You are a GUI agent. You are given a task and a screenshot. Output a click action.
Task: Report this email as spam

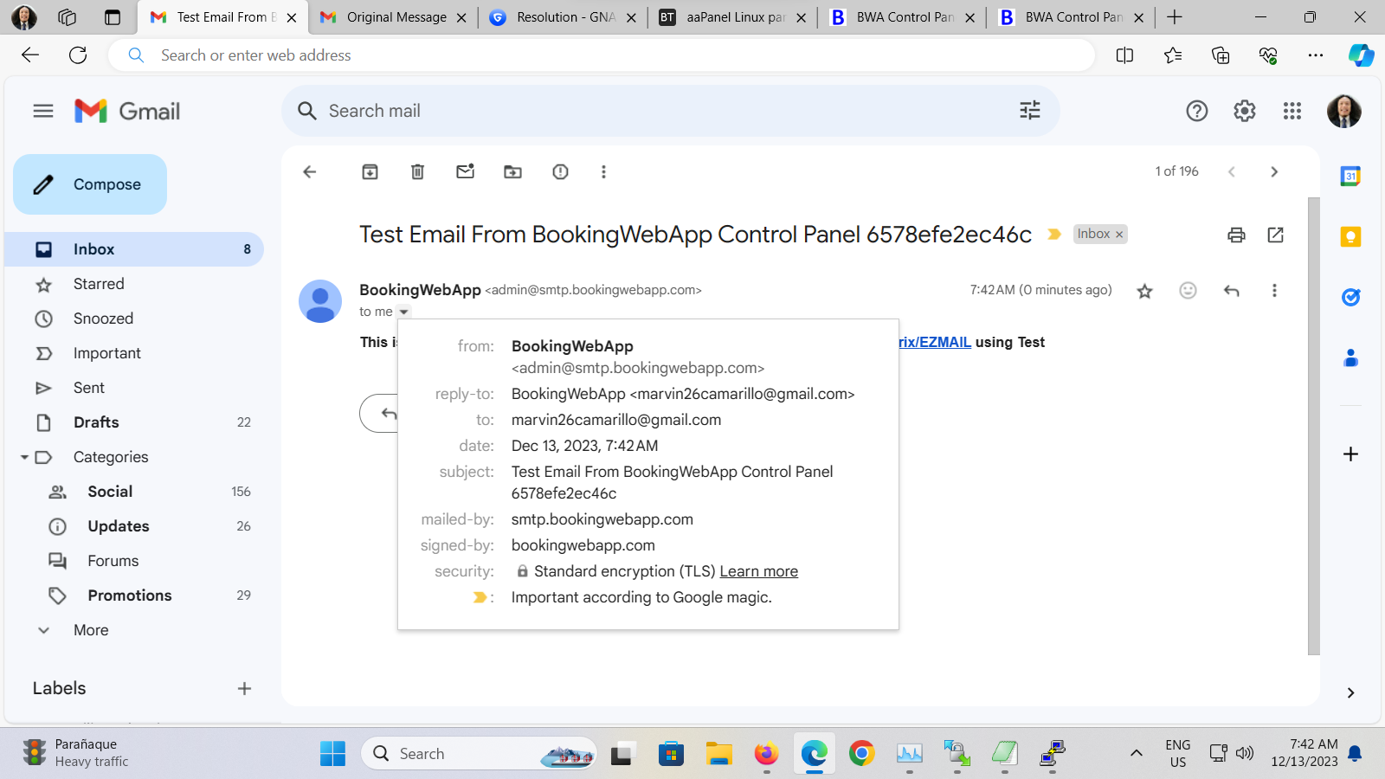pyautogui.click(x=560, y=172)
